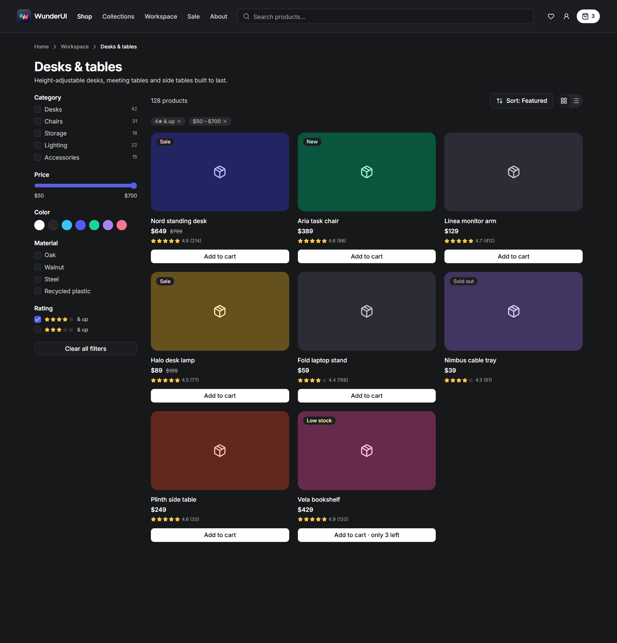Remove the $50–$700 price filter chip
Screen dimensions: 617x643
click(x=225, y=121)
